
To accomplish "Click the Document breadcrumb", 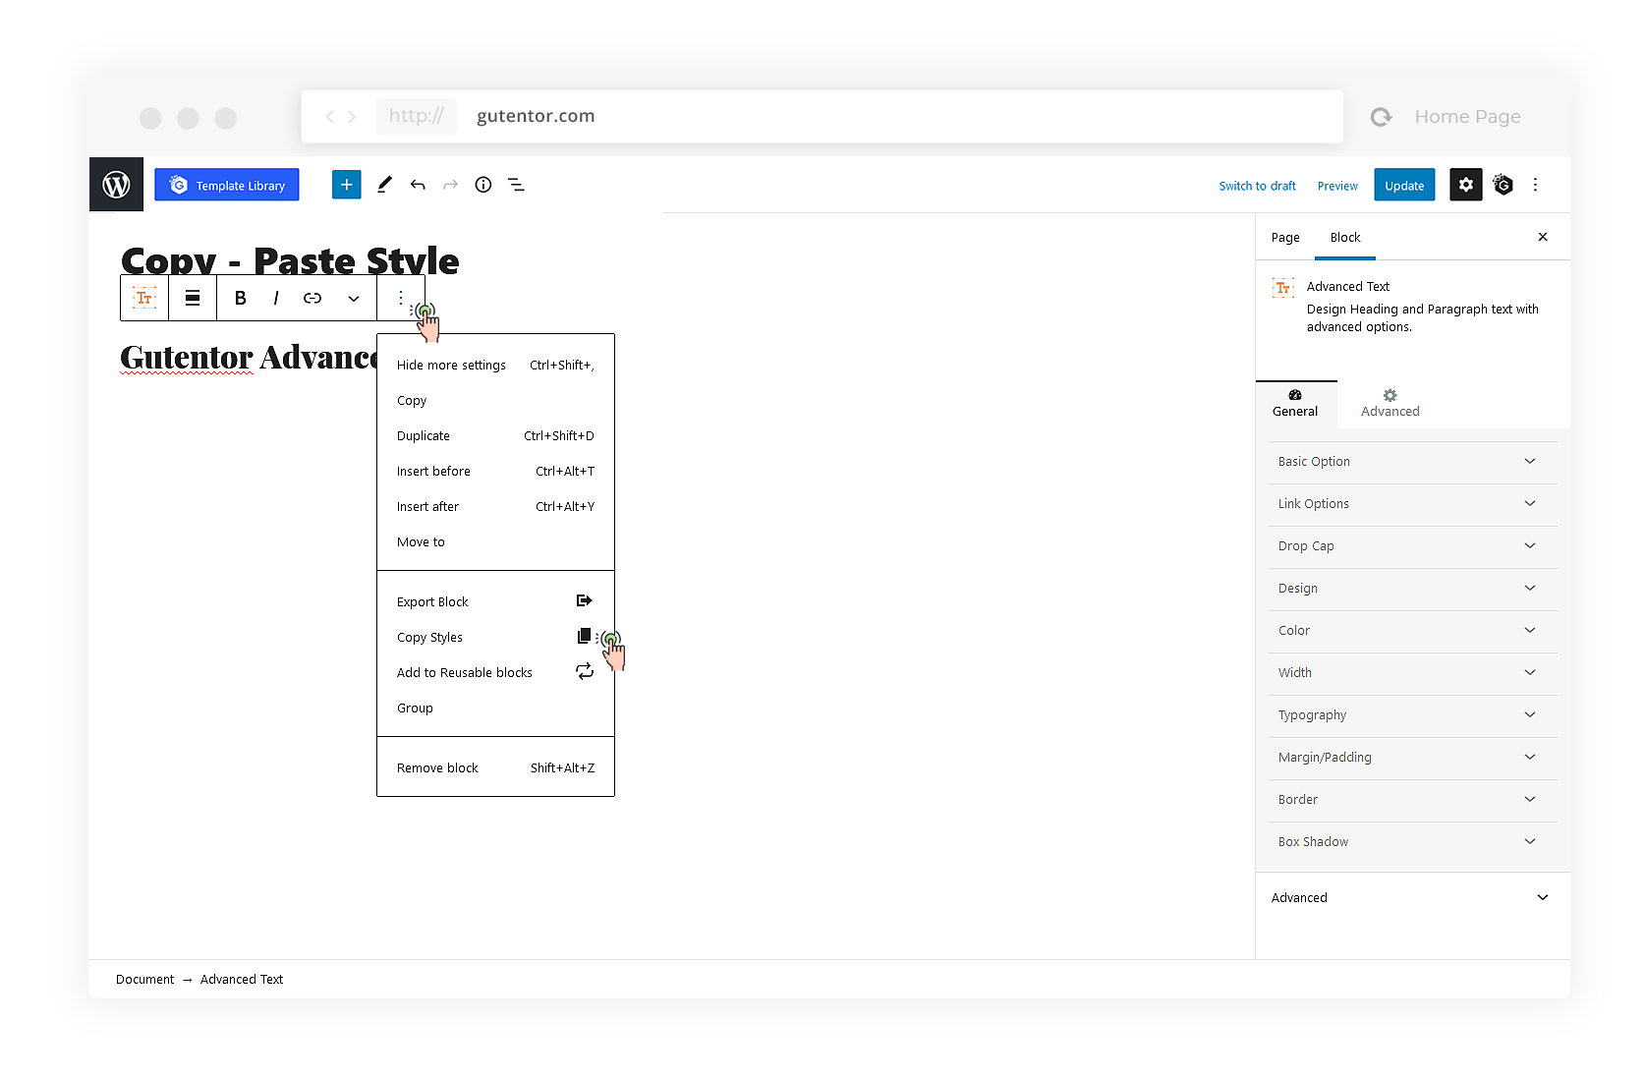I will point(144,980).
